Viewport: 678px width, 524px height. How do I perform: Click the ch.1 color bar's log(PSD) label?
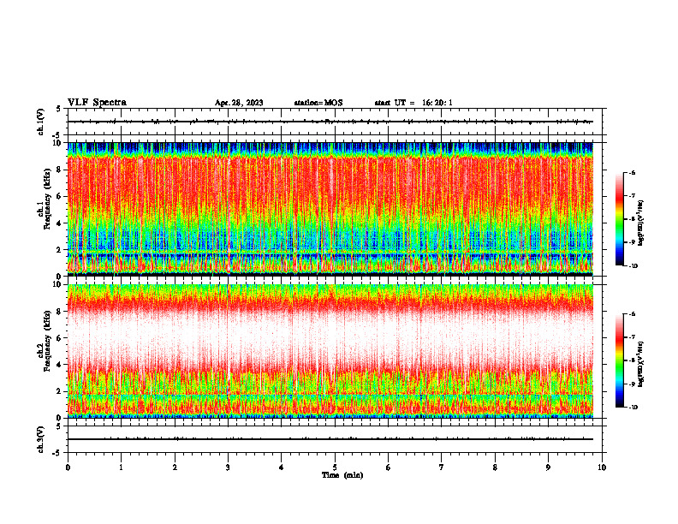[641, 223]
